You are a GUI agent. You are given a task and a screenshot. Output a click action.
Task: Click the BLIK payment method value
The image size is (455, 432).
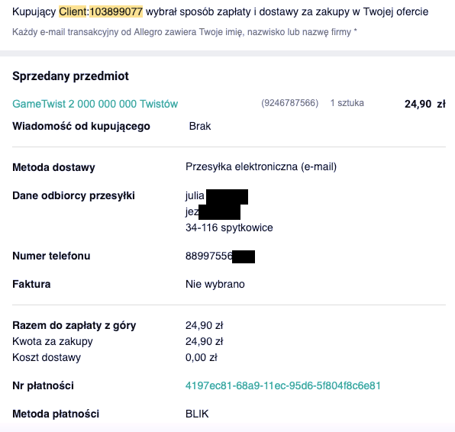click(197, 414)
